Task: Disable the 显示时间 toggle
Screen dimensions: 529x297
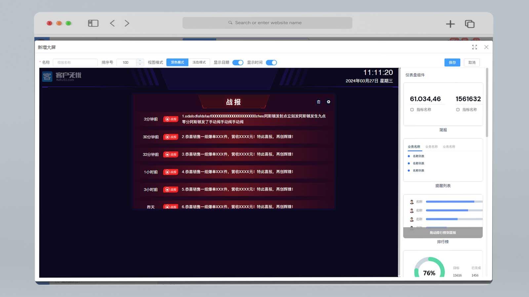Action: (x=271, y=62)
